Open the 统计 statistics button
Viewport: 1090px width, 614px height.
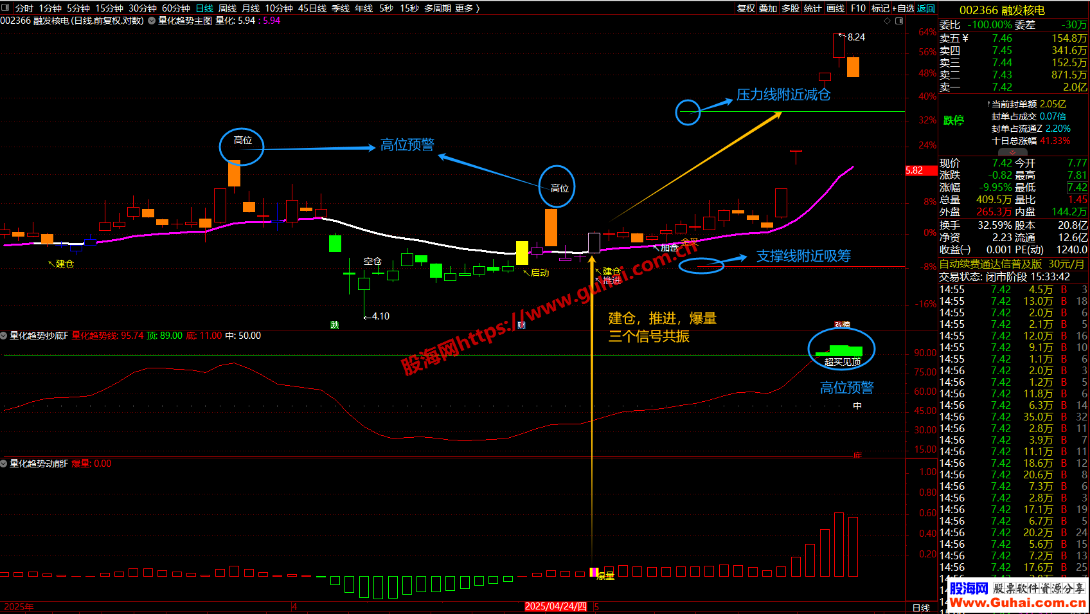813,8
